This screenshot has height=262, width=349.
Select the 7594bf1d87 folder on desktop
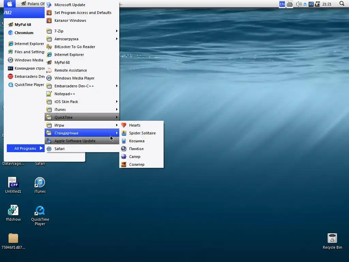point(13,241)
